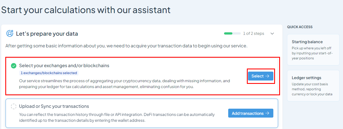Open the Select exchanges button
The image size is (343, 129).
pos(261,76)
